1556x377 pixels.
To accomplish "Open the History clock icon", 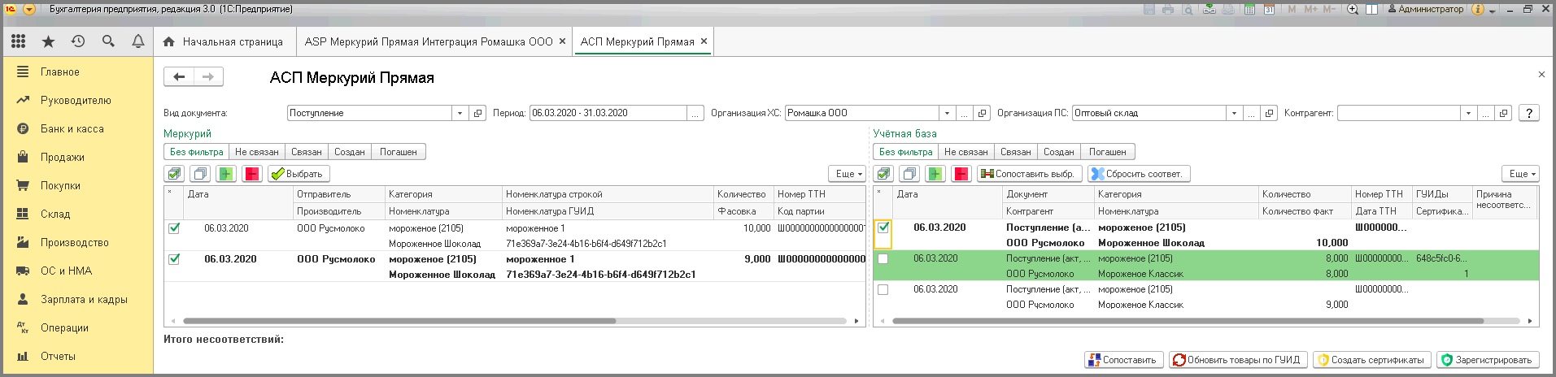I will click(x=78, y=41).
